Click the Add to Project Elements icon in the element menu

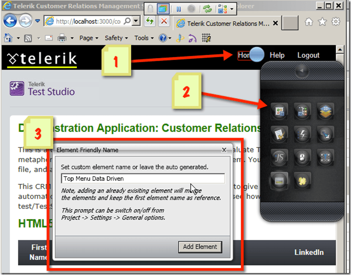[x=279, y=111]
